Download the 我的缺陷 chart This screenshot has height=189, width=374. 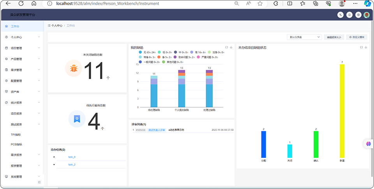231,48
